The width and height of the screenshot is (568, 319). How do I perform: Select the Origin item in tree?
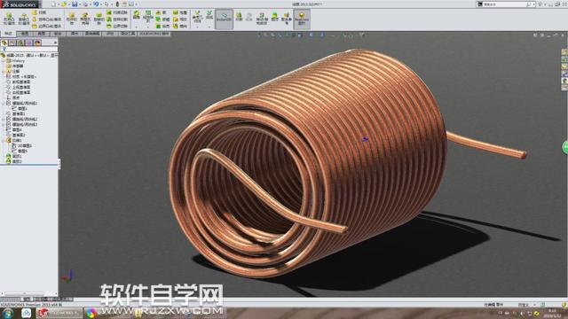click(x=13, y=97)
